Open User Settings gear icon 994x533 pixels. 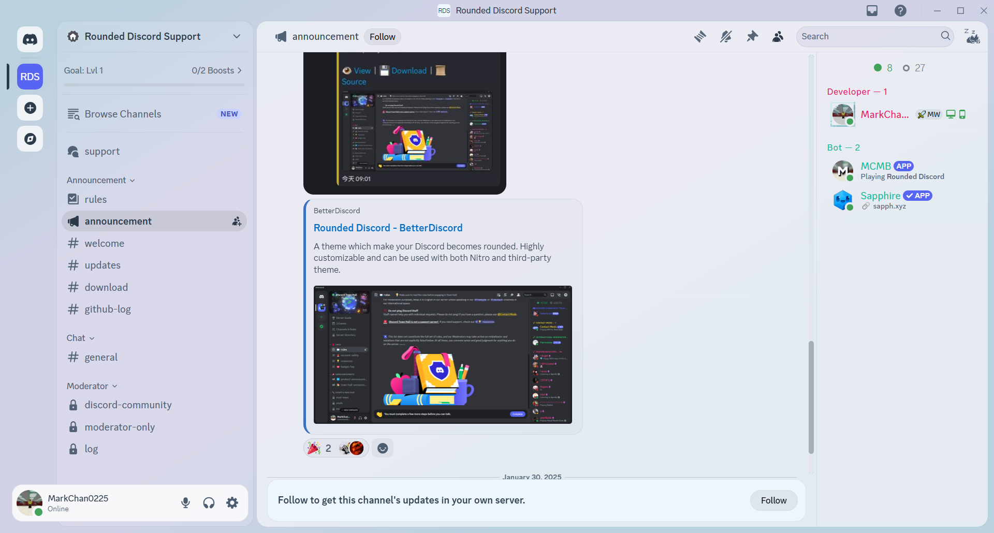point(232,502)
